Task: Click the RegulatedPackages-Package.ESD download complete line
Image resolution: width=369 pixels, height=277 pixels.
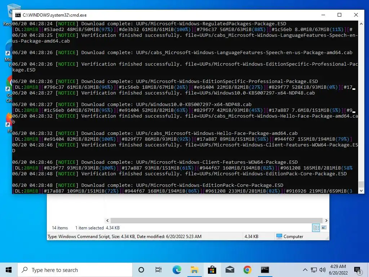Action: coord(149,23)
